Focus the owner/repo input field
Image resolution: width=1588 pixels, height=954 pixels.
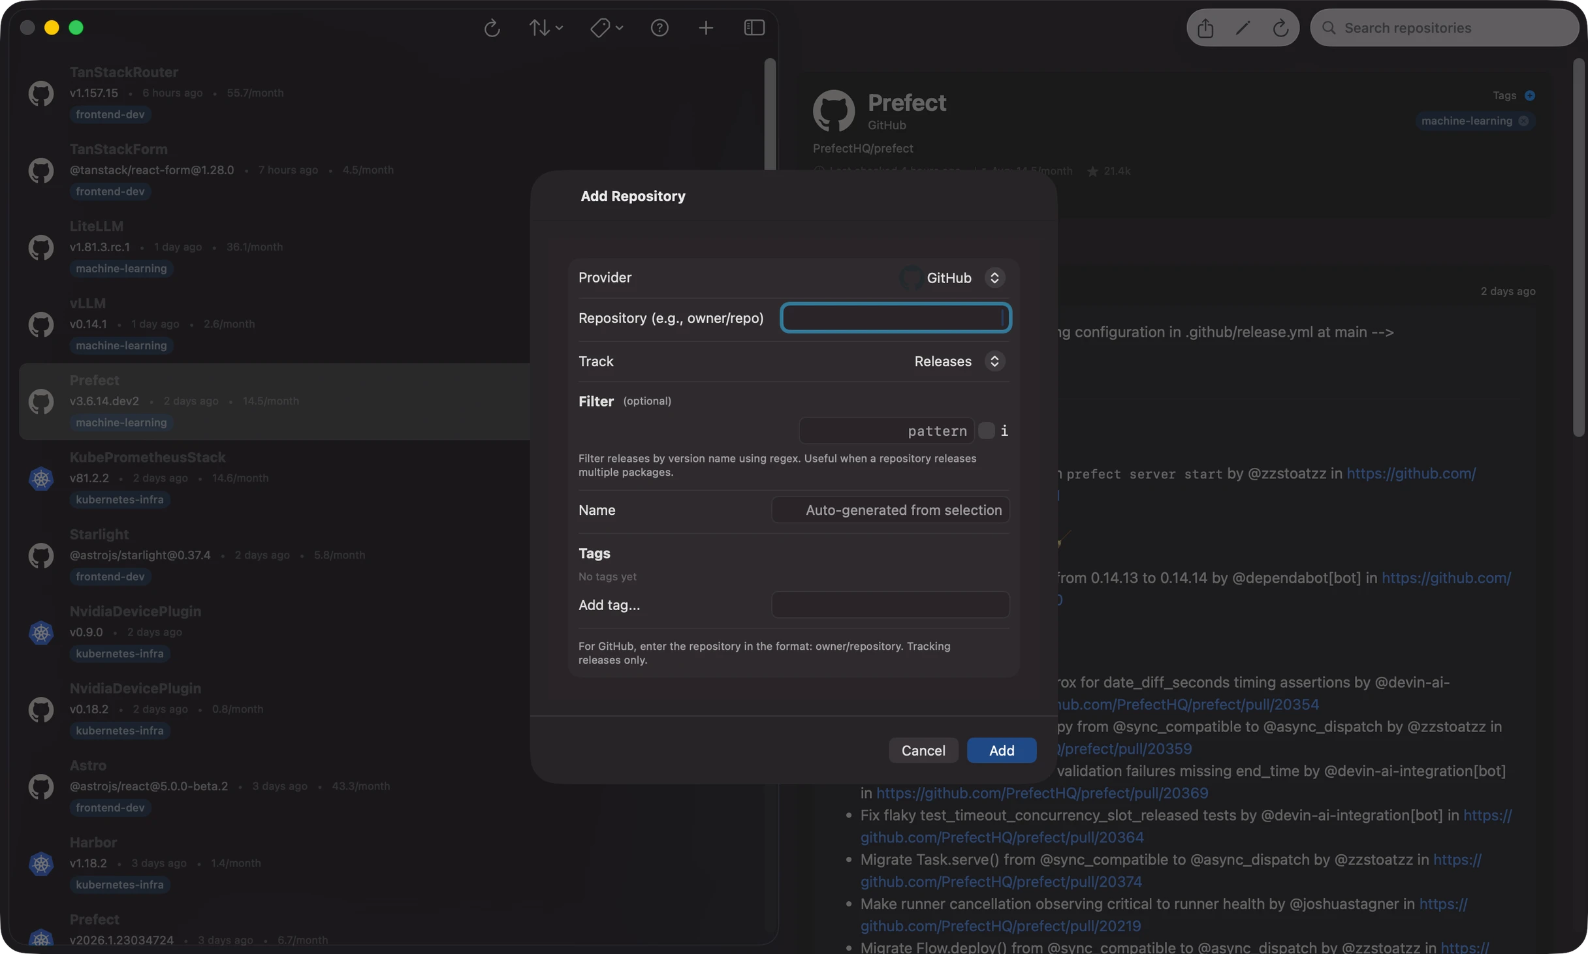pos(895,318)
